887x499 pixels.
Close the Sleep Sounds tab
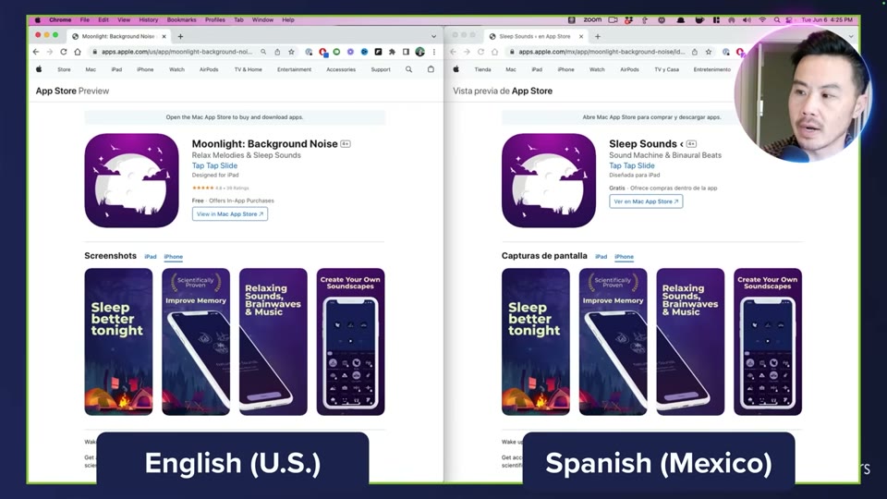581,36
